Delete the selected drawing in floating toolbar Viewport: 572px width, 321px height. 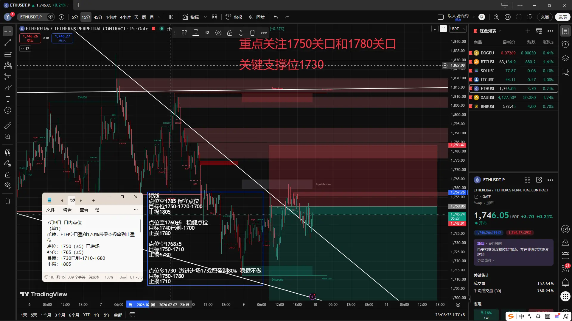pyautogui.click(x=252, y=33)
